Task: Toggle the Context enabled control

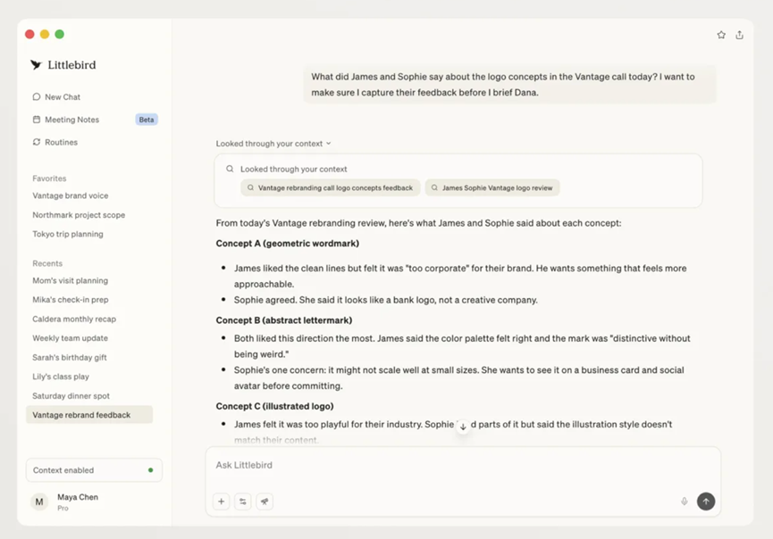Action: [94, 470]
